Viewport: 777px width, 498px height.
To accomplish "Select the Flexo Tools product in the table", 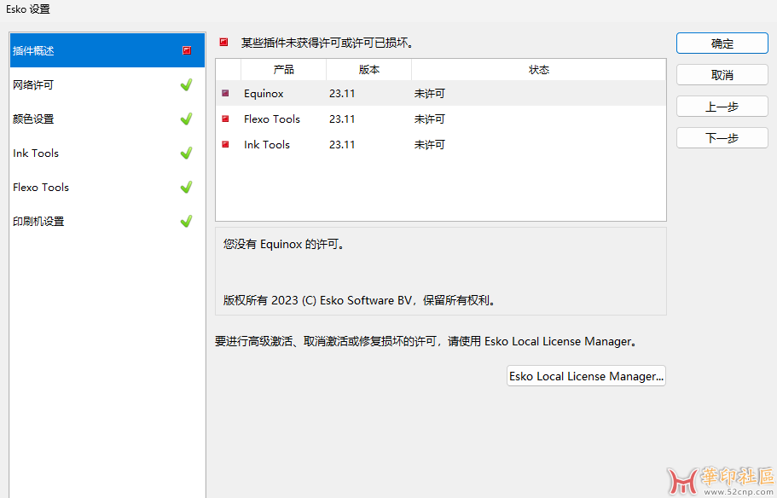I will tap(272, 119).
